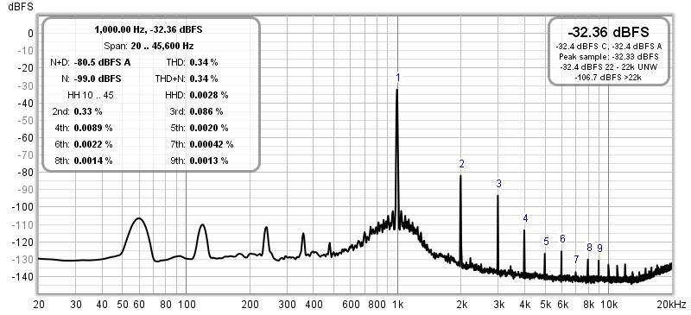Select the "-140" label on the vertical axis
The image size is (691, 315).
click(23, 277)
